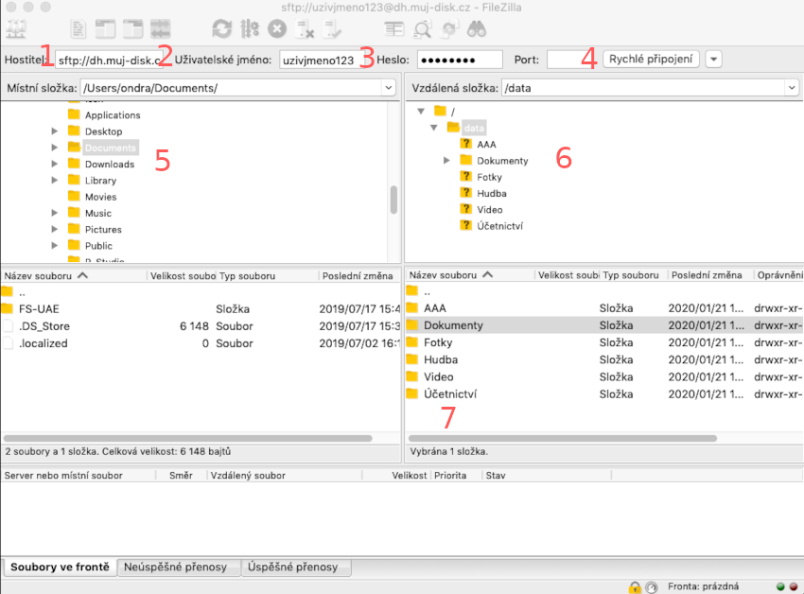
Task: Open the binoculars file search icon
Action: coord(476,28)
